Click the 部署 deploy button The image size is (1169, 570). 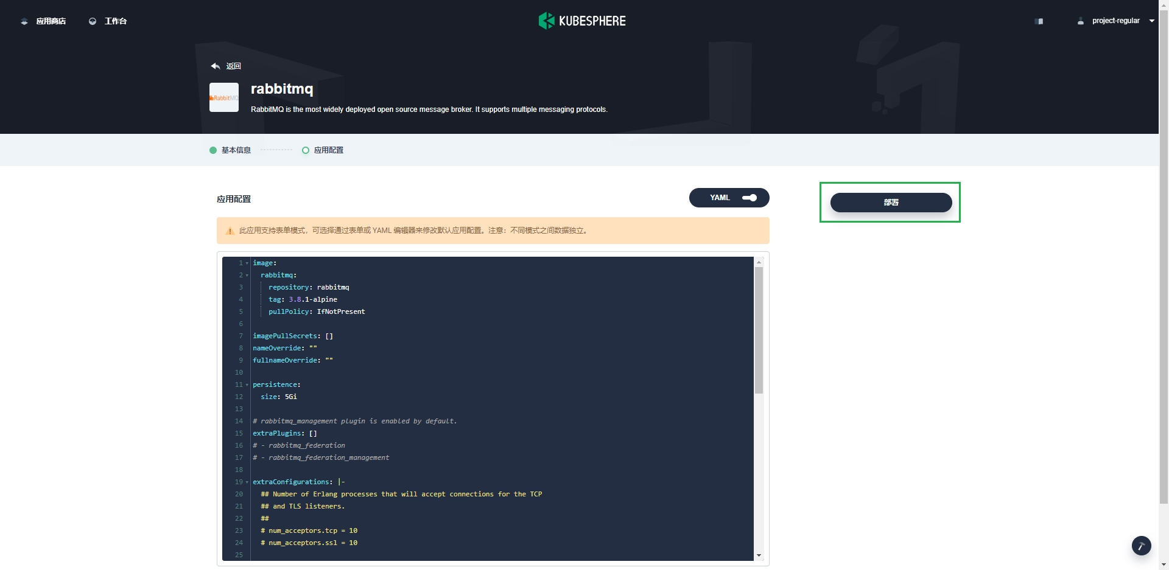point(891,203)
